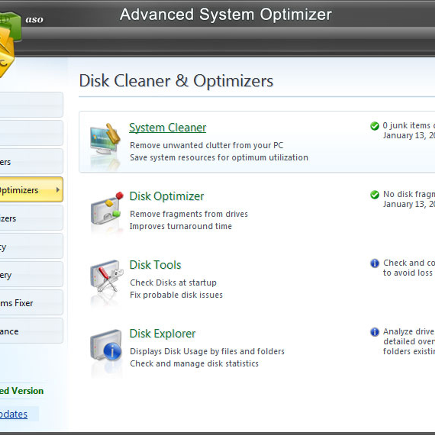
Task: Click the green check beside 'No disk fragm'
Action: [x=374, y=195]
